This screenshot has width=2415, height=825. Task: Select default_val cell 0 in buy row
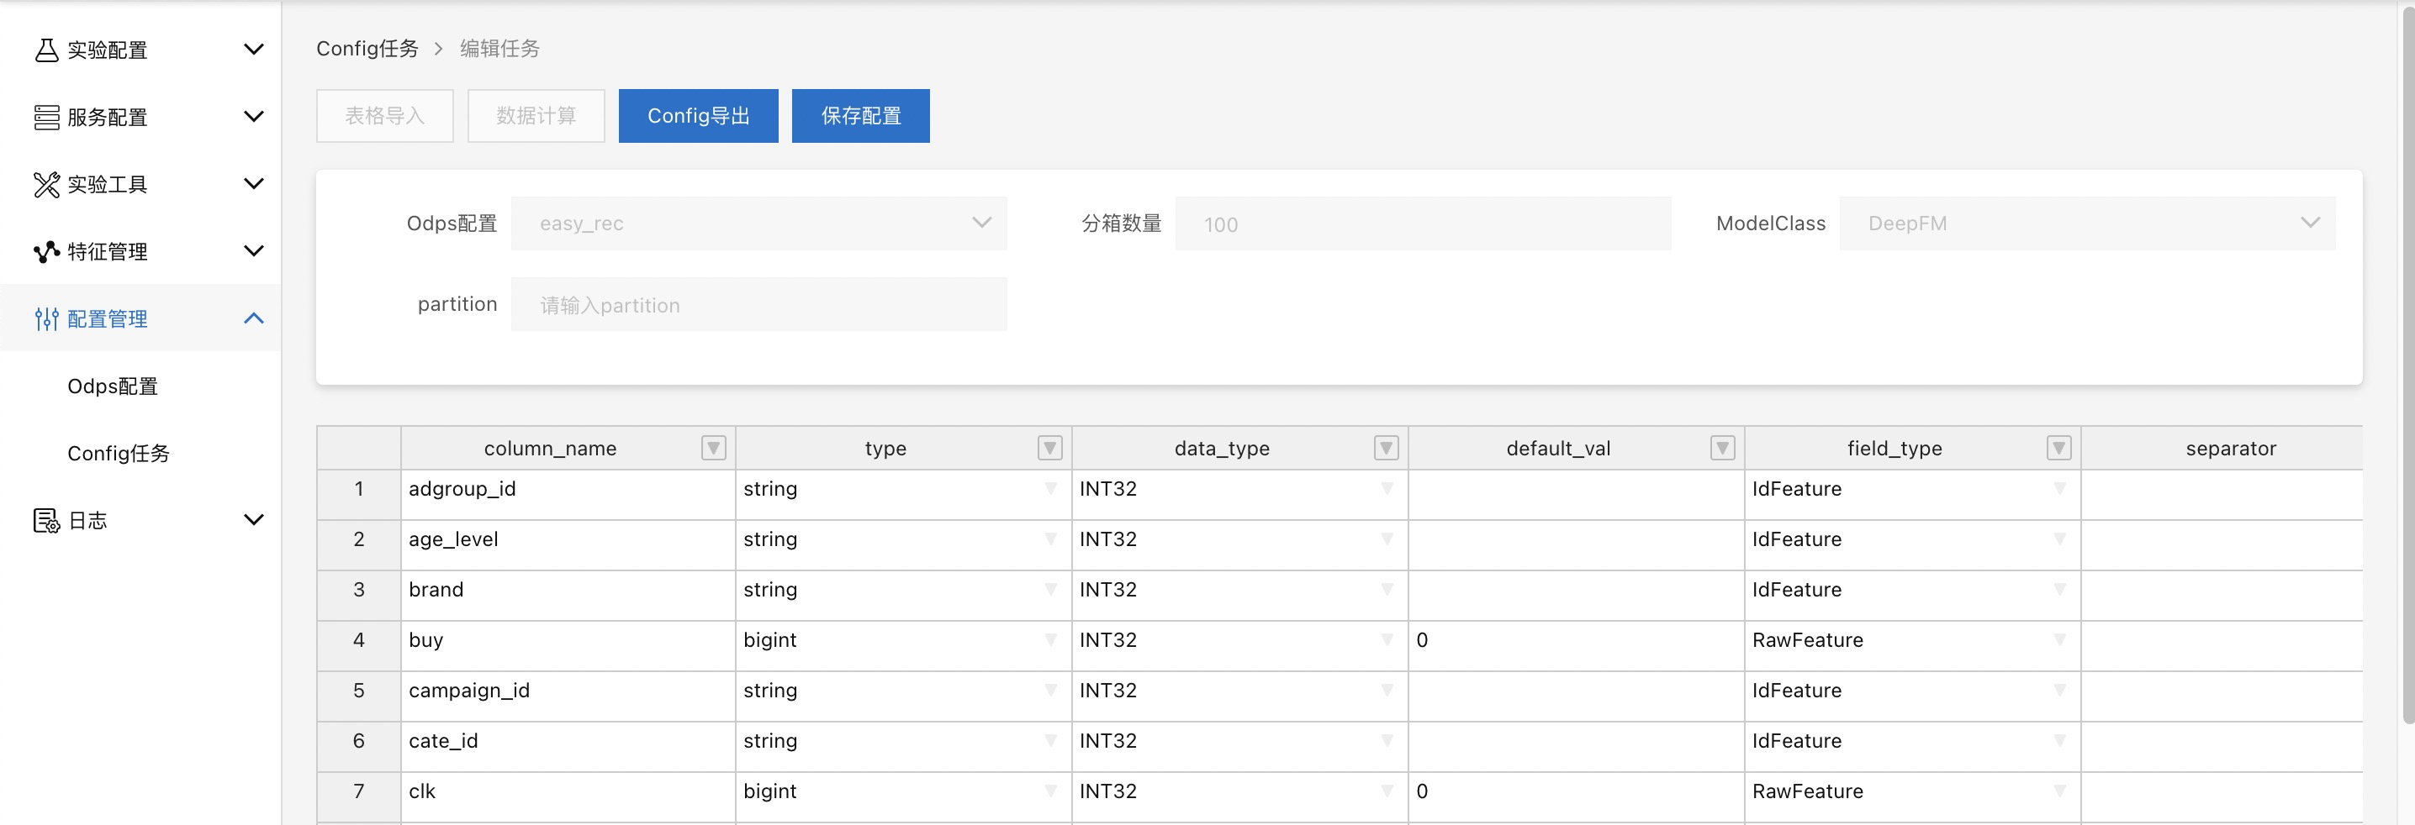[1576, 646]
